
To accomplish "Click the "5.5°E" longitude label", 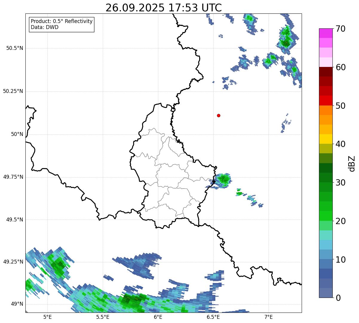I will pos(103,317).
